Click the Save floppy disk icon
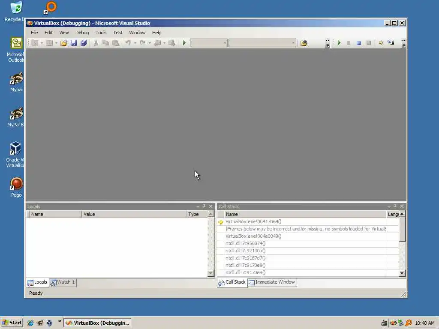 pyautogui.click(x=74, y=43)
